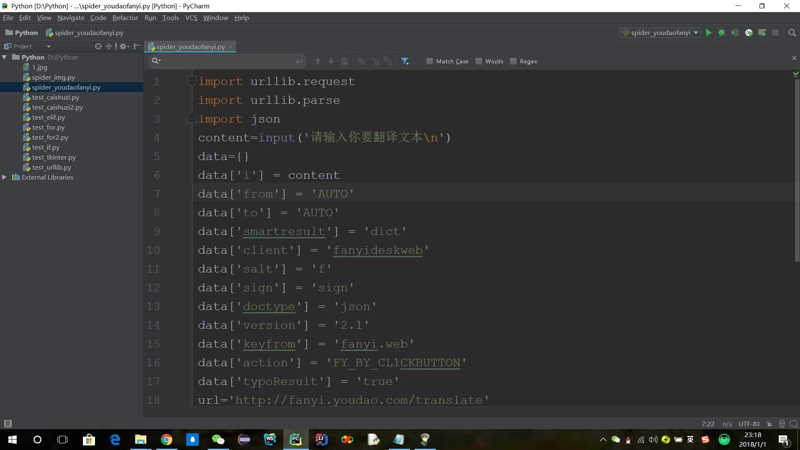Click spider_youdaofanyi.py breadcrumb in navigation bar

coord(85,32)
